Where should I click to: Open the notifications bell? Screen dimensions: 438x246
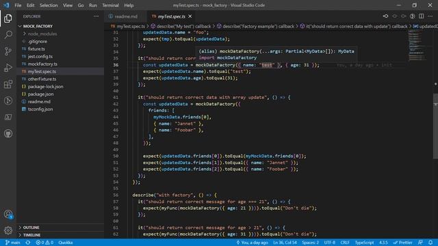430,243
